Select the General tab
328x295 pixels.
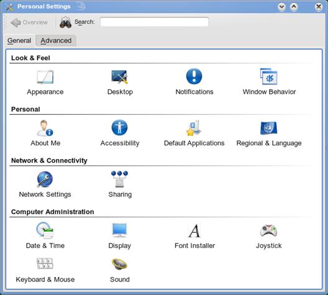(x=19, y=40)
